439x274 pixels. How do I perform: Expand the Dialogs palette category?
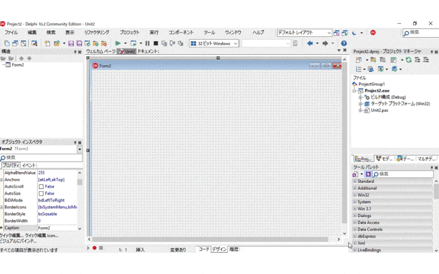[x=355, y=216]
